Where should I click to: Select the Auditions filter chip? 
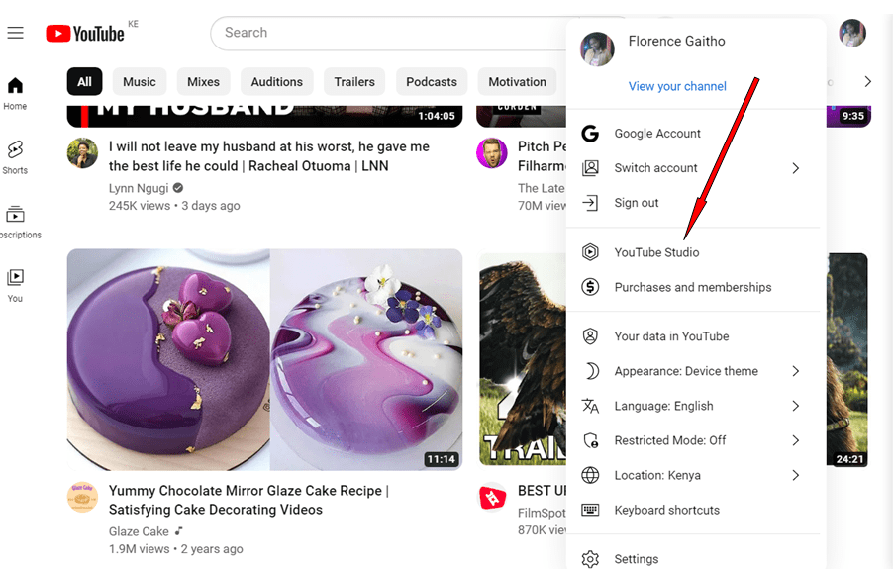277,81
